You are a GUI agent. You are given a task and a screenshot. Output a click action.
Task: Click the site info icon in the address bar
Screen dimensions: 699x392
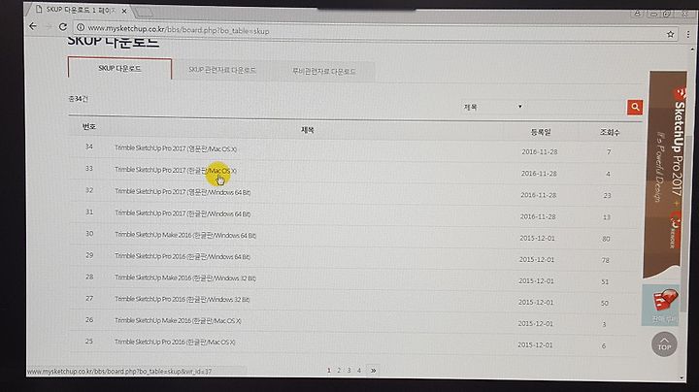coord(81,27)
